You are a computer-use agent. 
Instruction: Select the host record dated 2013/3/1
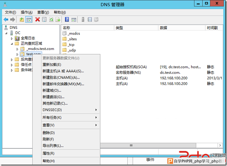coord(161,78)
